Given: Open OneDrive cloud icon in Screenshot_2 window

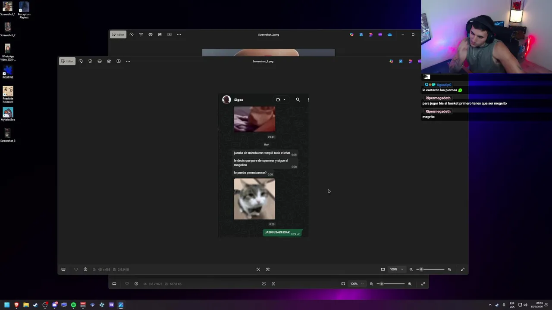Looking at the screenshot, I should [x=389, y=34].
